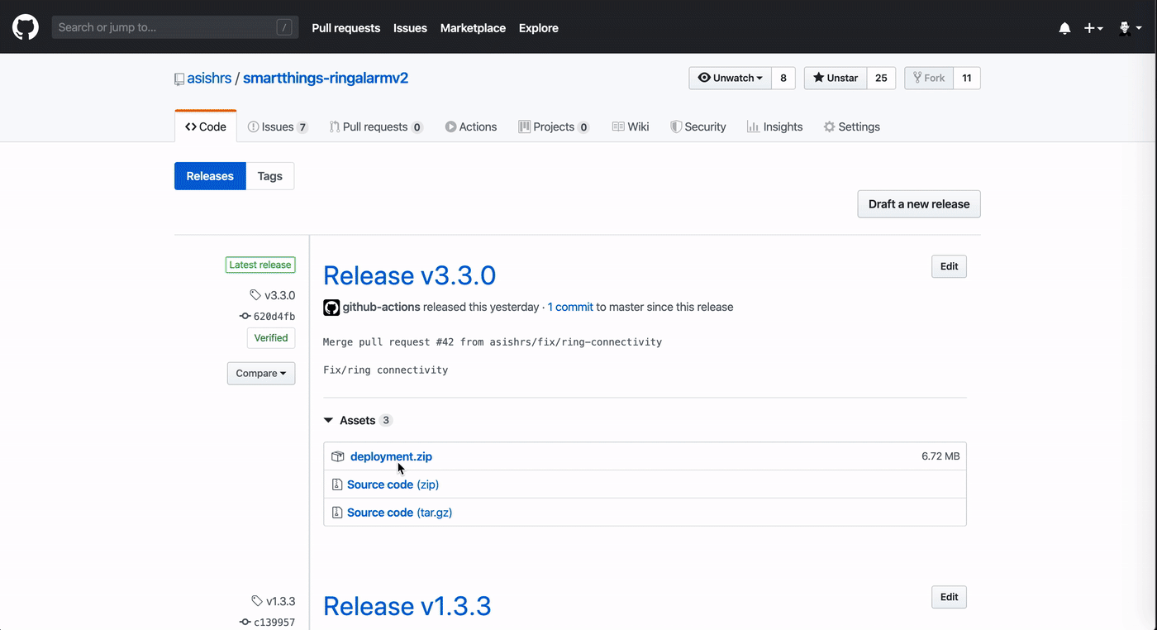The image size is (1157, 630).
Task: Switch to the repository Issues tab
Action: (x=278, y=126)
